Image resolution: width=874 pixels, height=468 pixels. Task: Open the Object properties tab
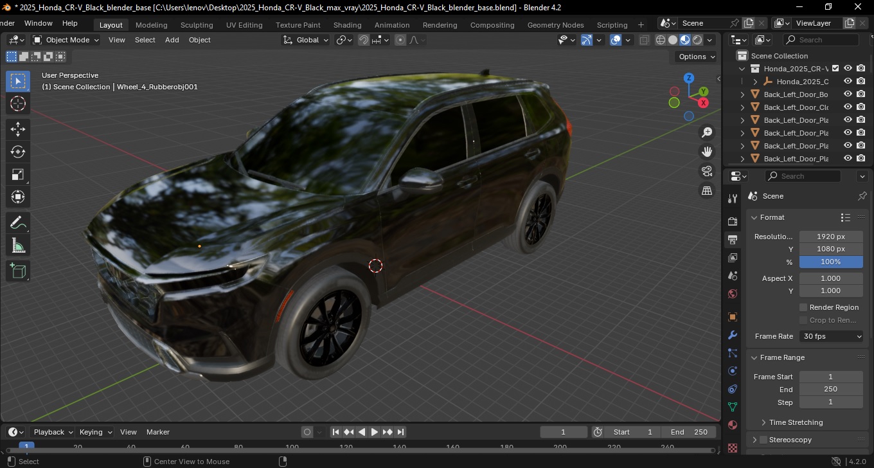click(x=733, y=317)
